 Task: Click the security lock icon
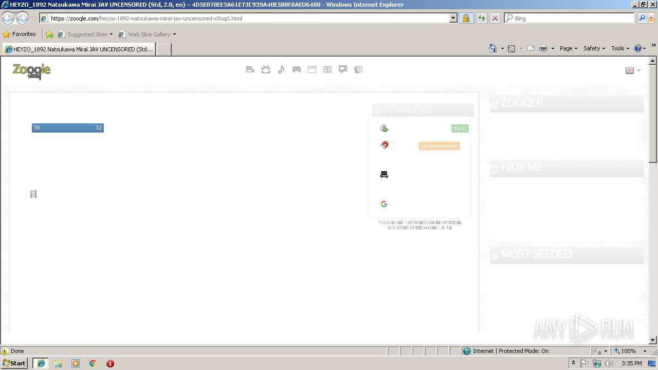point(466,18)
